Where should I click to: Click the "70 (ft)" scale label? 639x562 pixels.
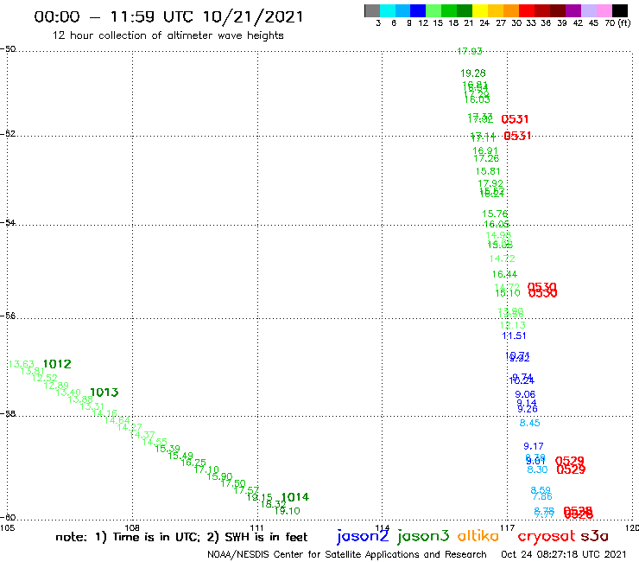tap(617, 23)
